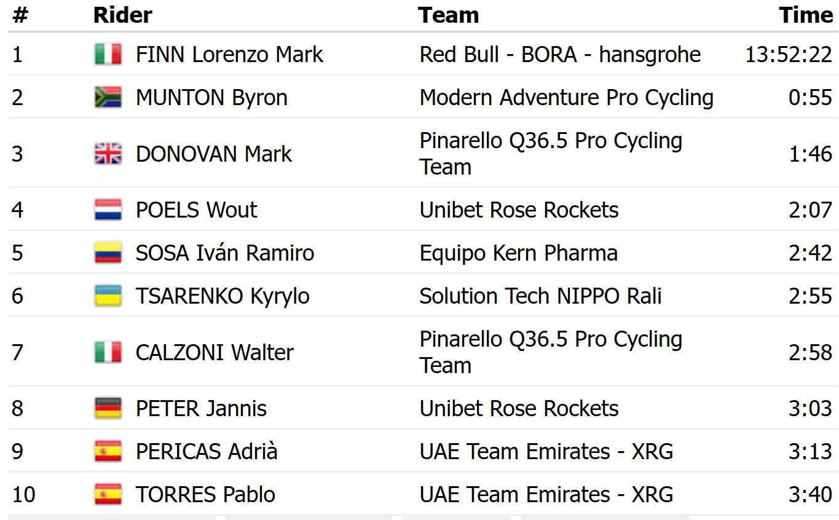The width and height of the screenshot is (839, 520).
Task: Click the South African flag beside MUNTON Byron
Action: 108,97
